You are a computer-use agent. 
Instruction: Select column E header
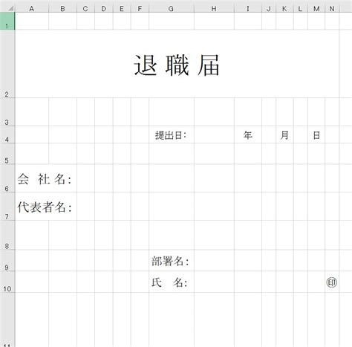pyautogui.click(x=122, y=9)
